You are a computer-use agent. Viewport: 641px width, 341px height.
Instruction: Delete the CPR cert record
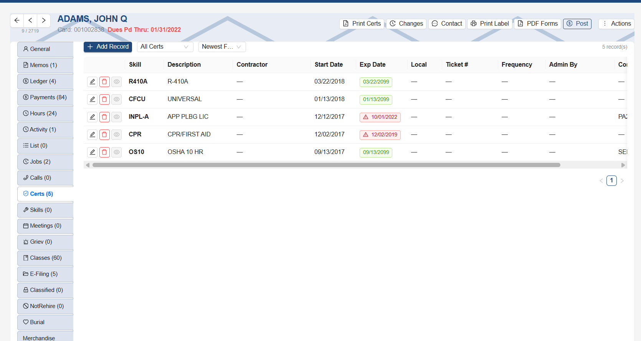pyautogui.click(x=104, y=134)
